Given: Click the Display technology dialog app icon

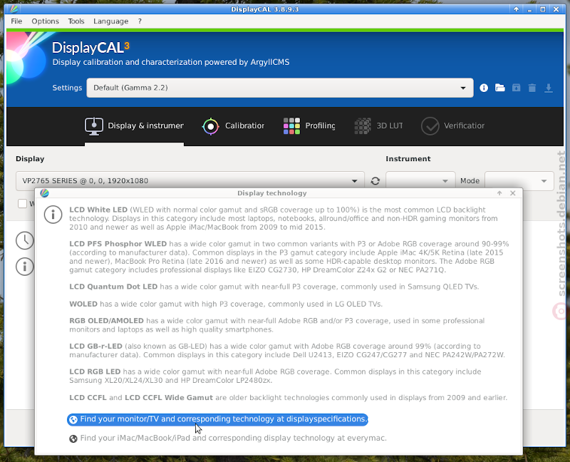Looking at the screenshot, I should (44, 193).
